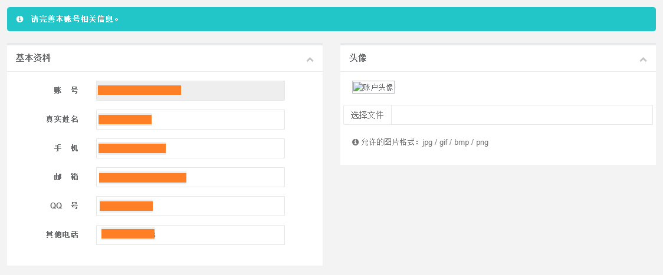The height and width of the screenshot is (275, 663).
Task: Collapse the 头像 panel with its chevron
Action: point(643,59)
